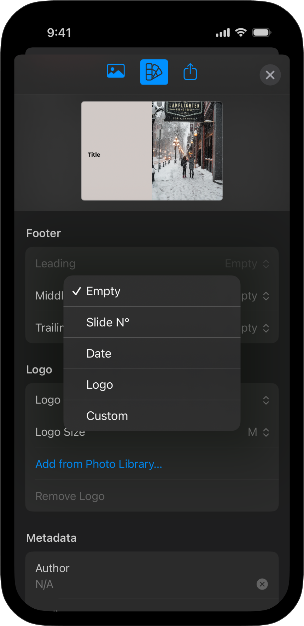
Task: Tap the share export icon
Action: click(x=190, y=72)
